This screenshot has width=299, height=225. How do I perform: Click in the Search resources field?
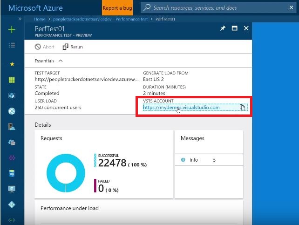217,8
